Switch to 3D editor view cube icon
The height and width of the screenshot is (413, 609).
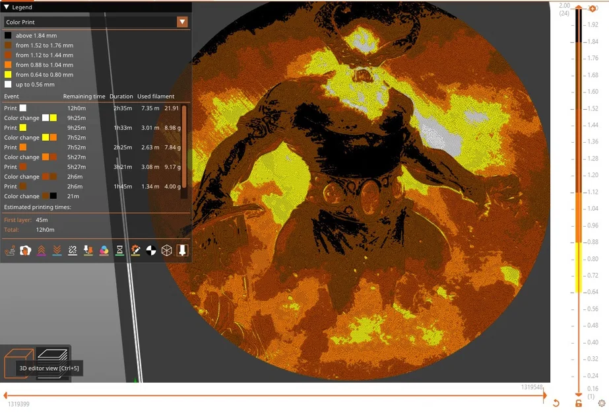[x=18, y=363]
